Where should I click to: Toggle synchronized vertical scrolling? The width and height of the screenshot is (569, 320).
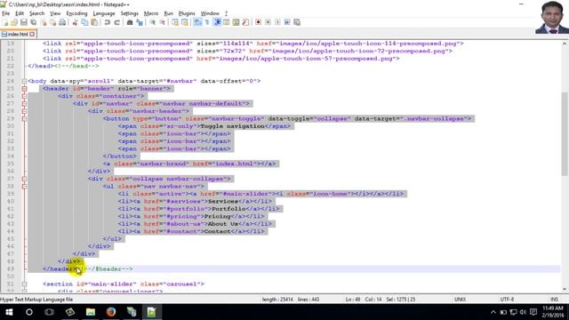click(x=175, y=22)
